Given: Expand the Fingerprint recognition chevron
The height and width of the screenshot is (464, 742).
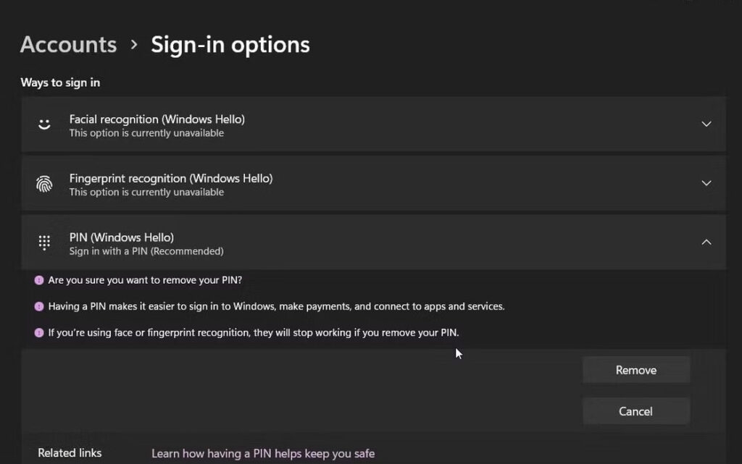Looking at the screenshot, I should click(706, 183).
